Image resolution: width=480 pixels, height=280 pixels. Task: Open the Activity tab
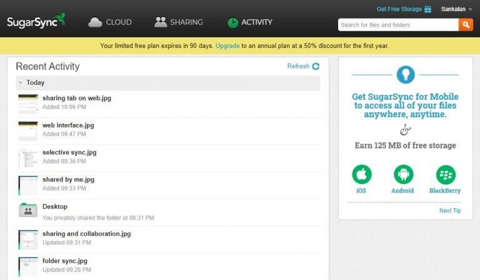tap(250, 22)
